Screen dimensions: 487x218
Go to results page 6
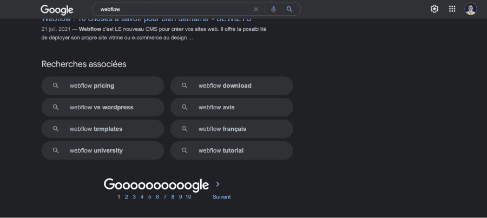point(157,197)
